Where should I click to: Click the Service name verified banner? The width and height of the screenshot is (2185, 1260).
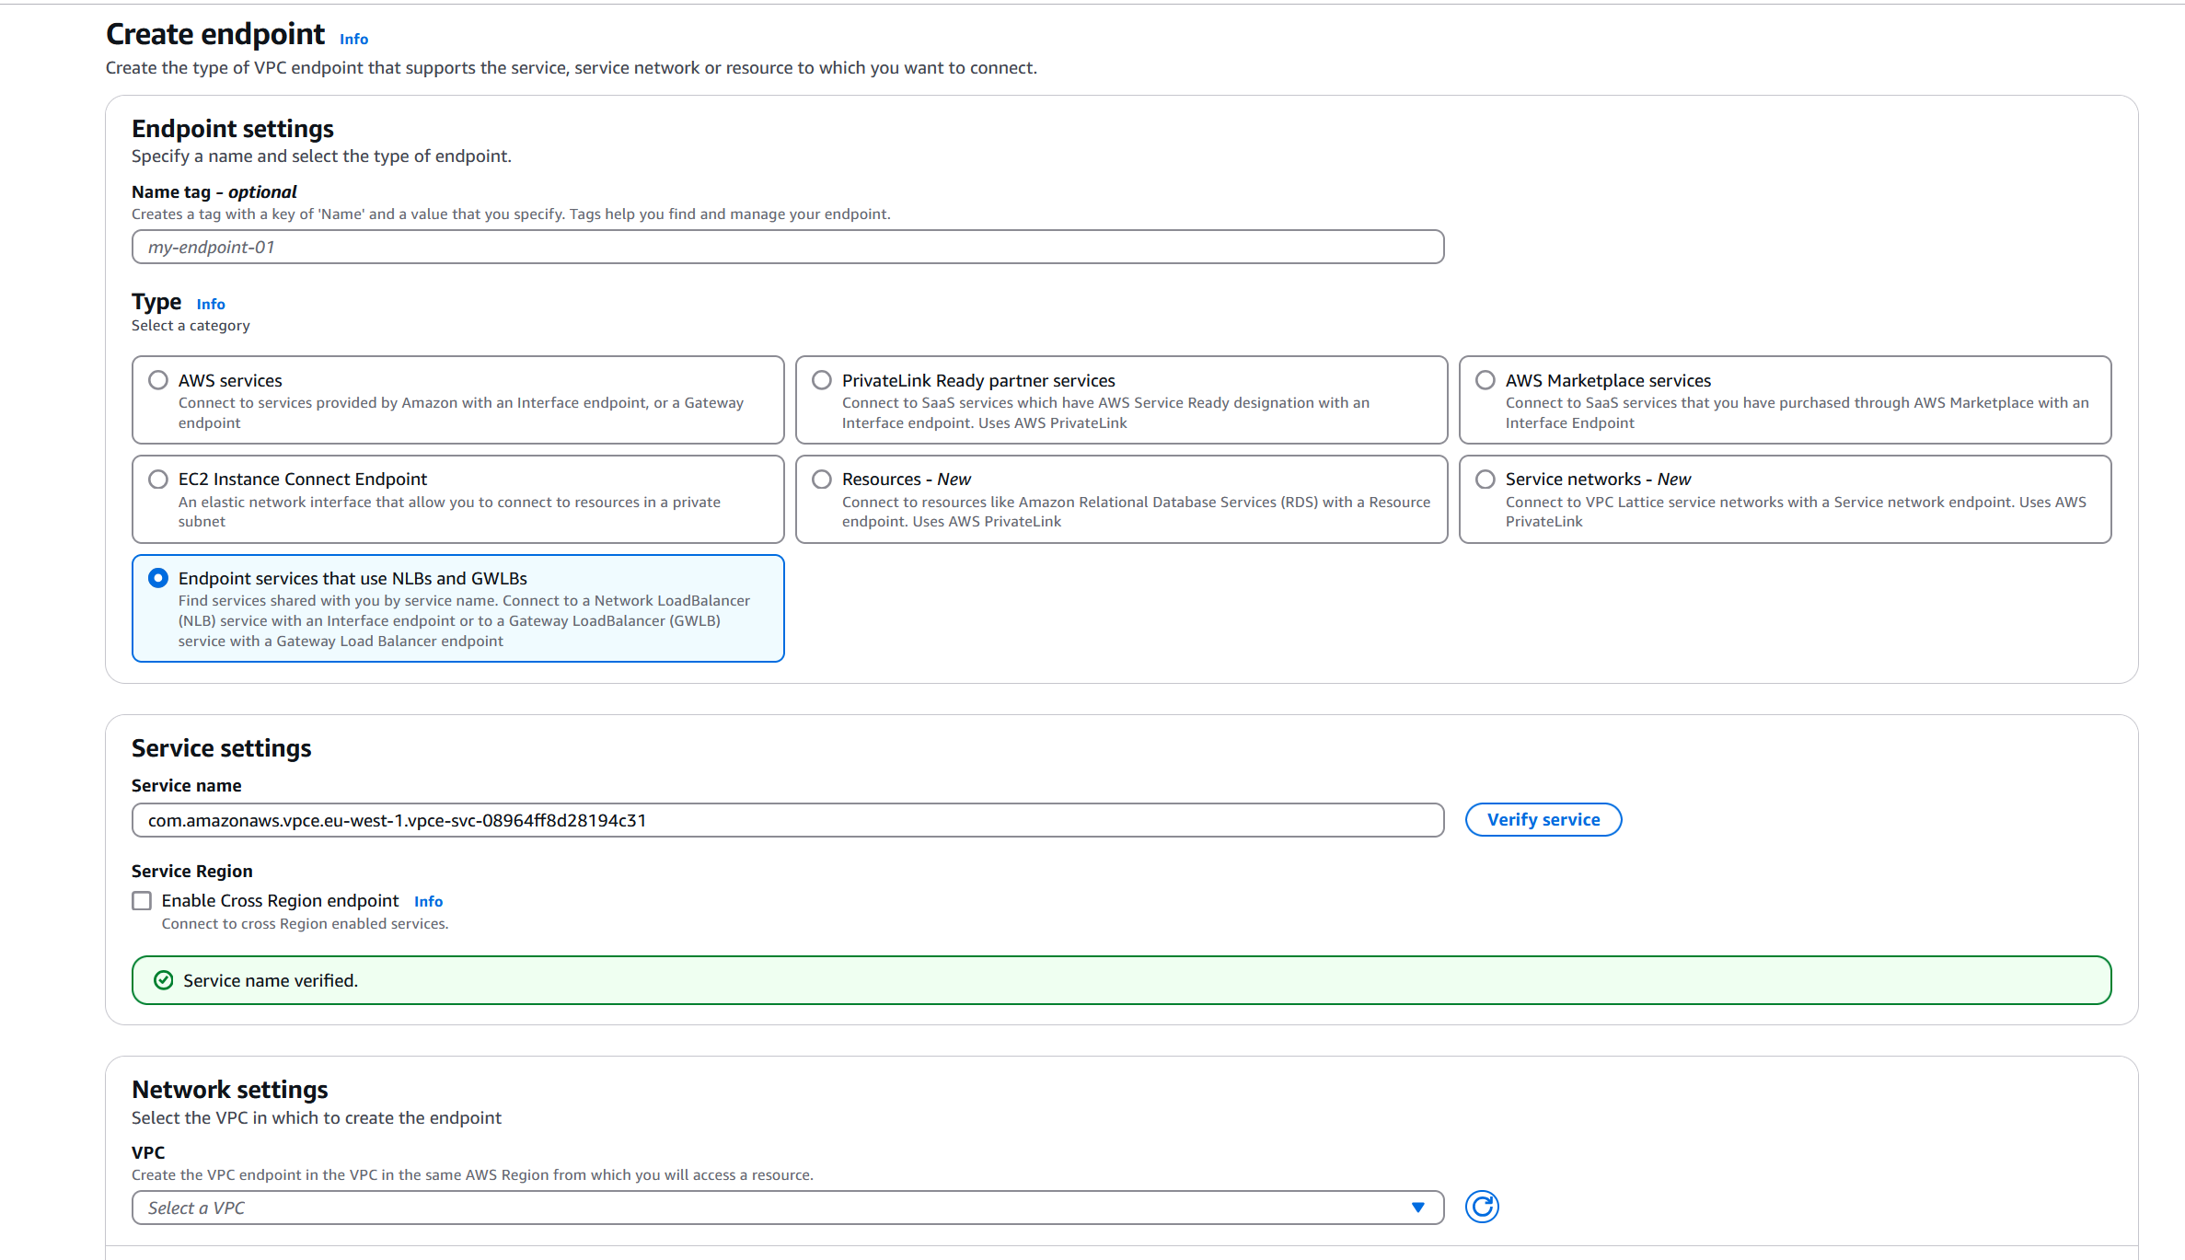[1121, 980]
